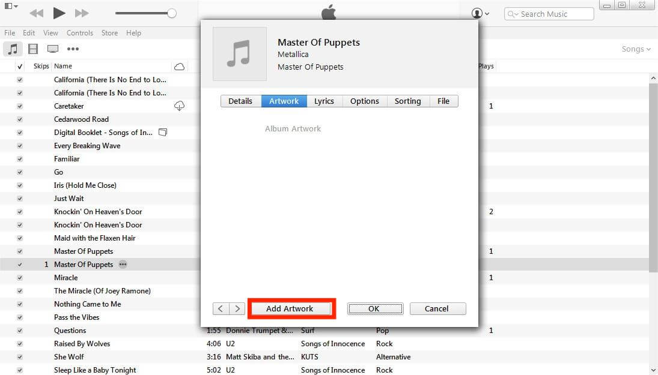Click the rewind (previous track) button
This screenshot has width=658, height=375.
37,13
